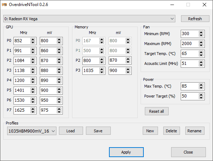
Task: Increase GPU P2 mV with up arrow
Action: 59,59
